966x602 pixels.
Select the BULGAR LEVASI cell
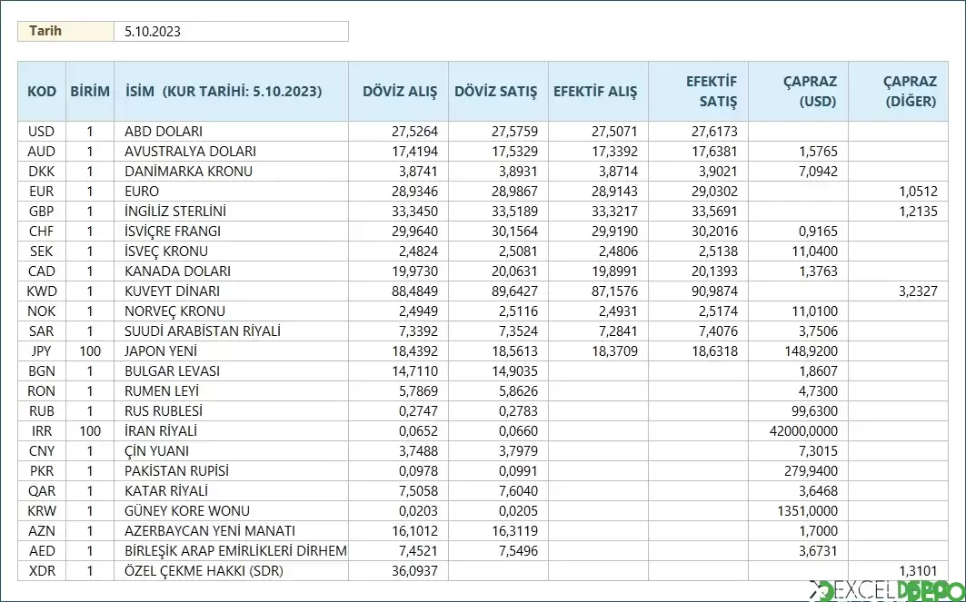point(231,371)
